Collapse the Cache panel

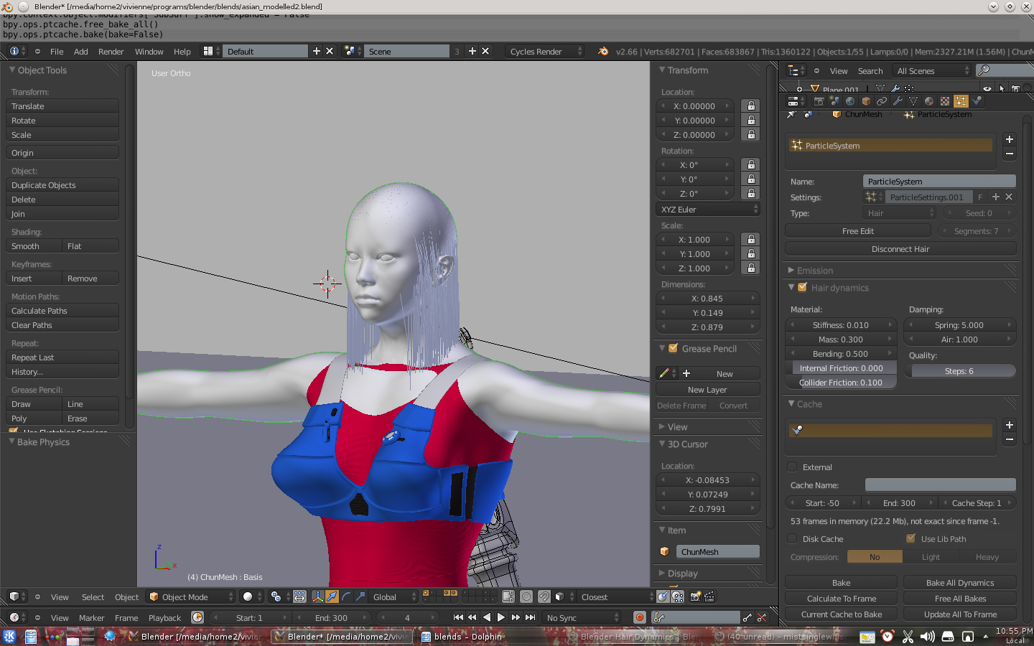[791, 404]
